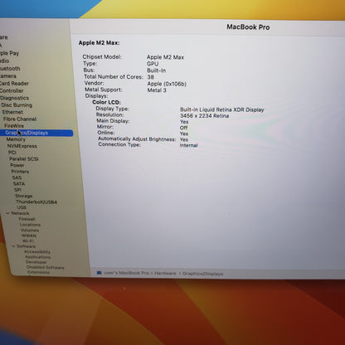Select Ethernet in the sidebar
This screenshot has height=345, width=345.
[x=12, y=112]
